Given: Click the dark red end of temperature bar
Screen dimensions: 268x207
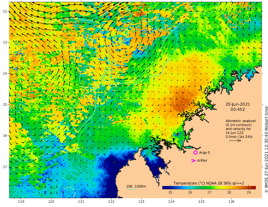Looking at the screenshot, I should (254, 188).
